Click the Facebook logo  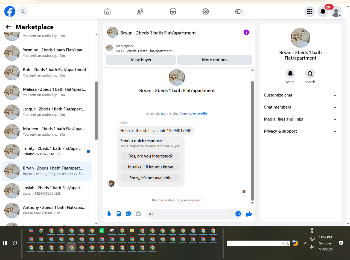coord(10,11)
